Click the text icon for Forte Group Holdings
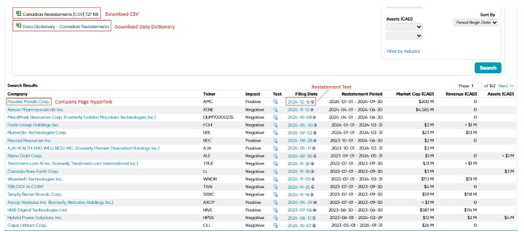The image size is (524, 232). click(x=275, y=125)
